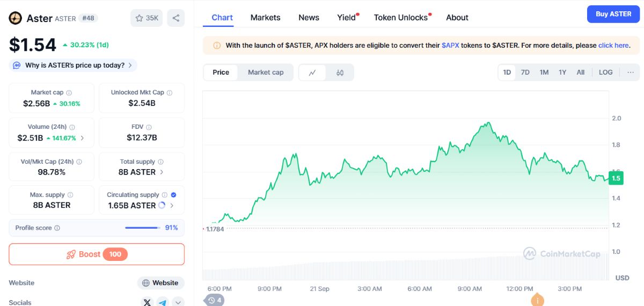Switch to candlestick chart view
Screen dimensions: 644x306
click(x=340, y=72)
